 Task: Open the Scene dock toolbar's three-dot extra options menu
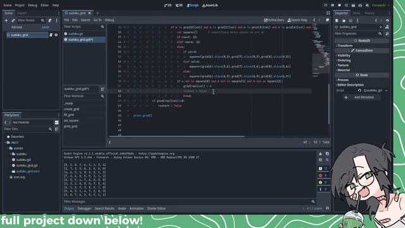tap(56, 20)
